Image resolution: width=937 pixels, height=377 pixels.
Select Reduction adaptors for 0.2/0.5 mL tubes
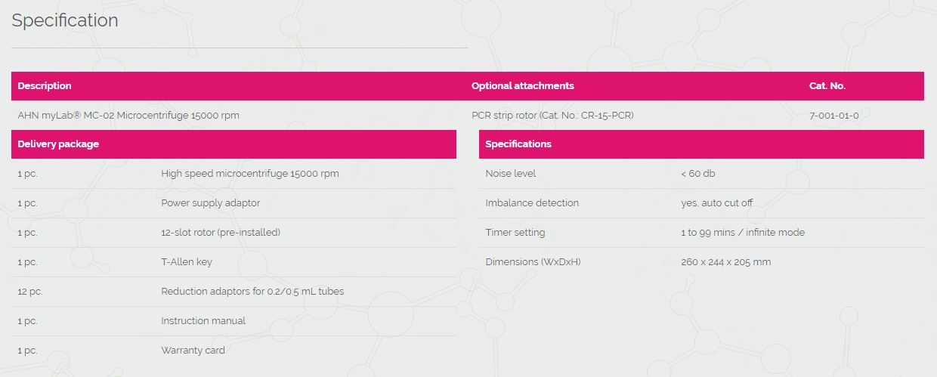click(x=252, y=292)
